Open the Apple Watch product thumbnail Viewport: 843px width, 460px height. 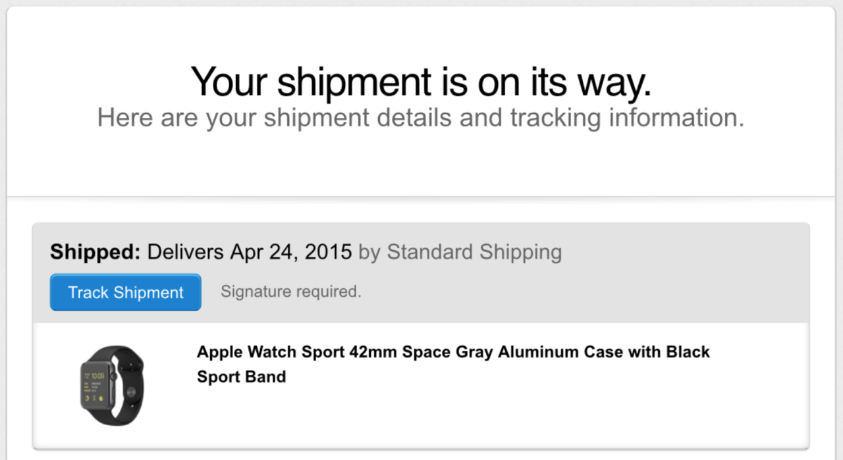(x=112, y=386)
